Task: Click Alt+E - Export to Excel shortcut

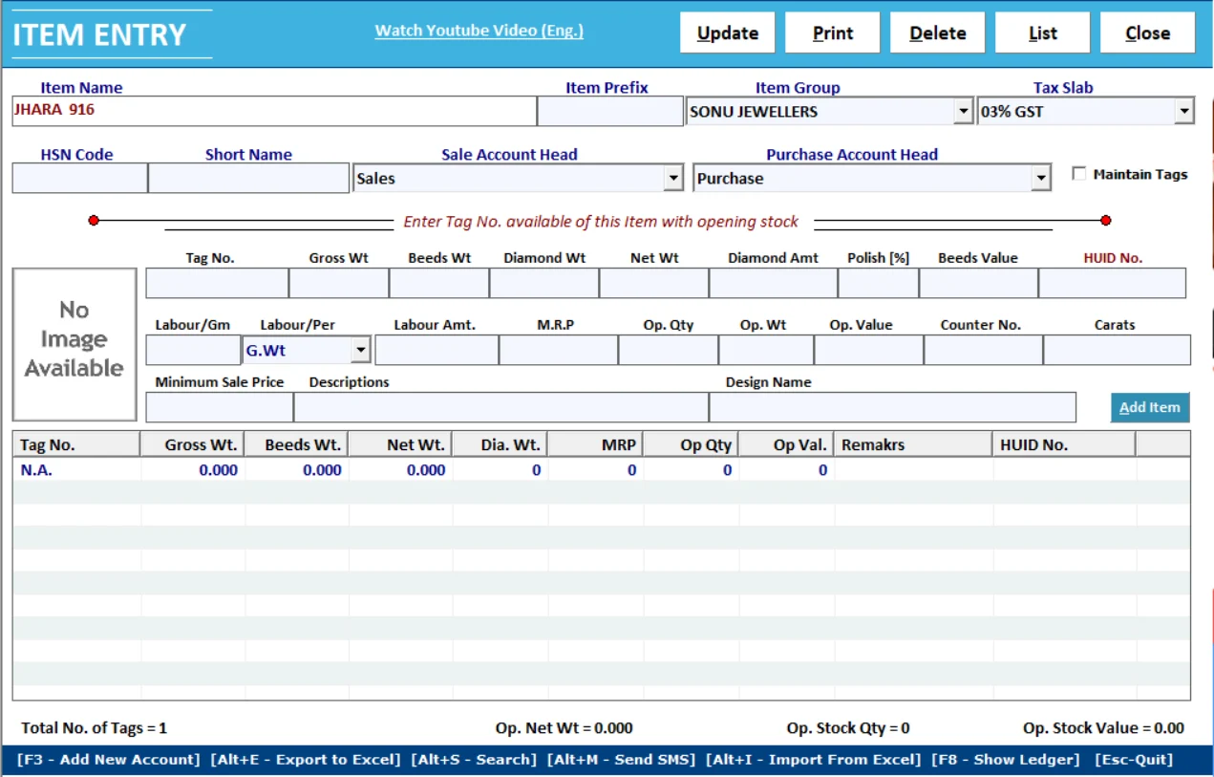Action: point(306,760)
